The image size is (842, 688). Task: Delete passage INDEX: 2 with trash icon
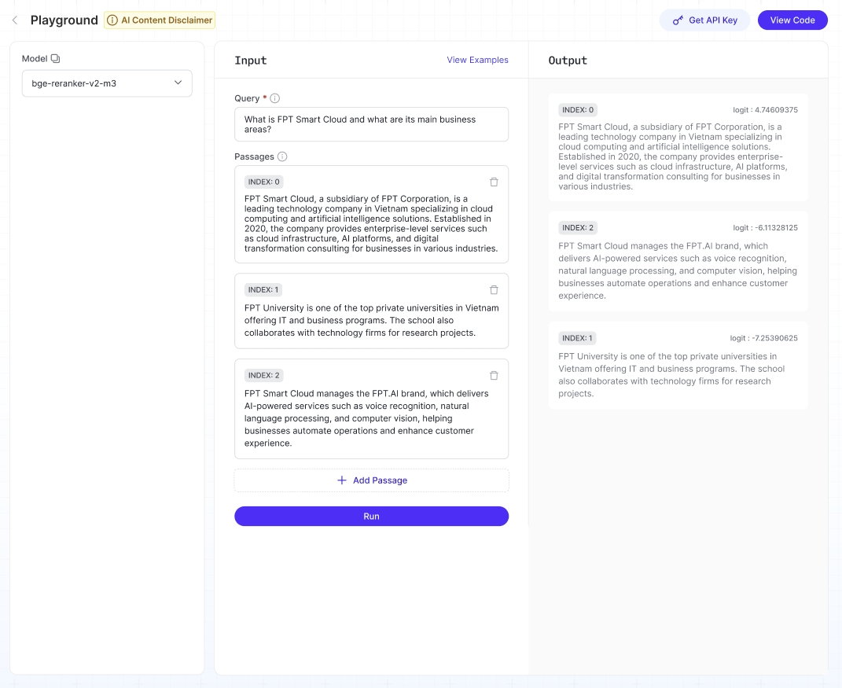tap(494, 375)
